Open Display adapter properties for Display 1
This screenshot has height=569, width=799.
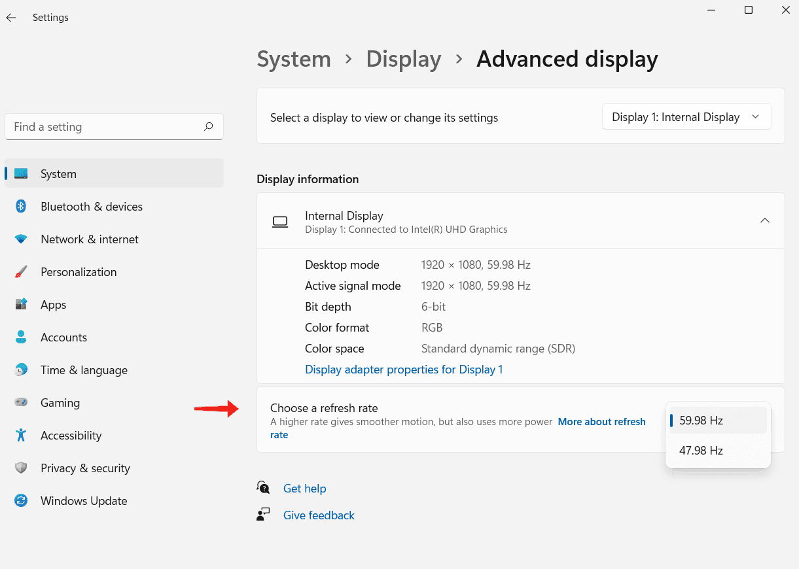click(404, 370)
